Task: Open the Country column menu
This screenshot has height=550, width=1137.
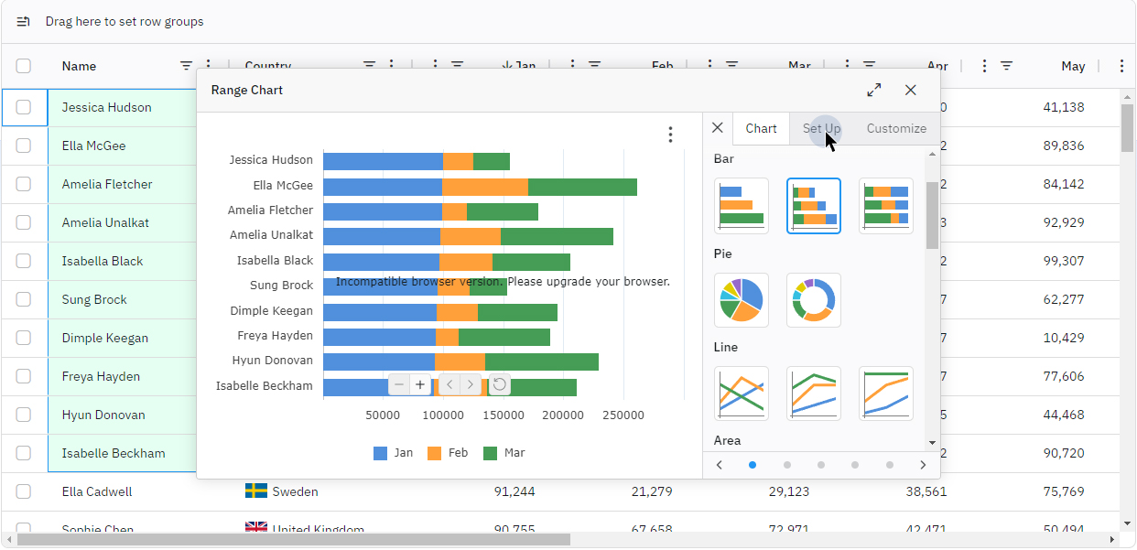Action: click(x=392, y=66)
